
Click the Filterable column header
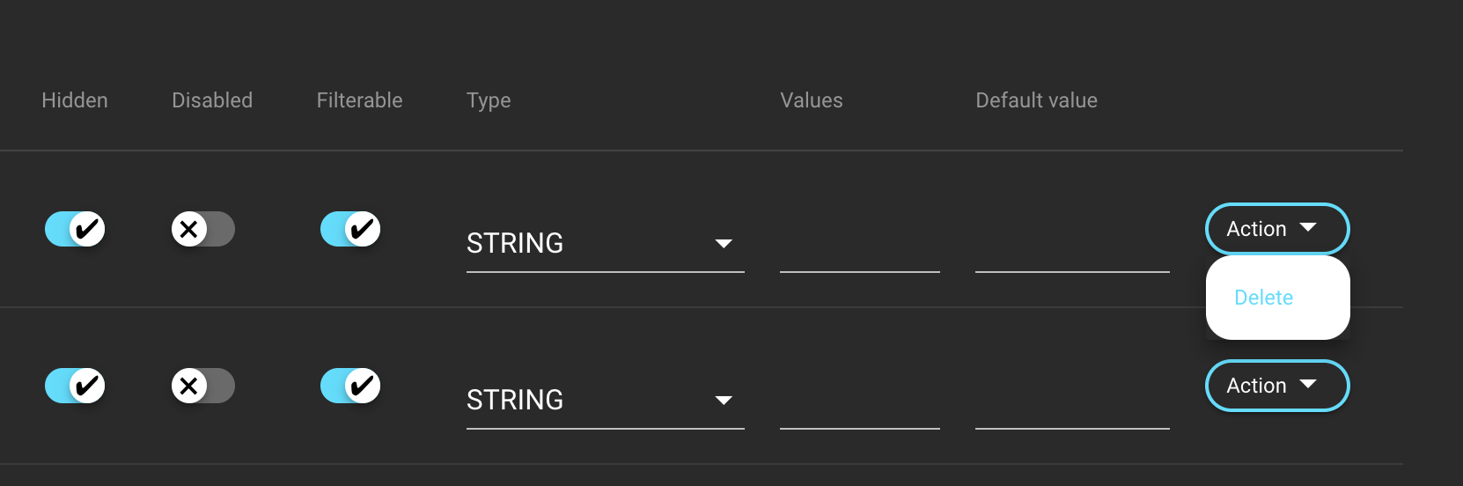pos(359,100)
